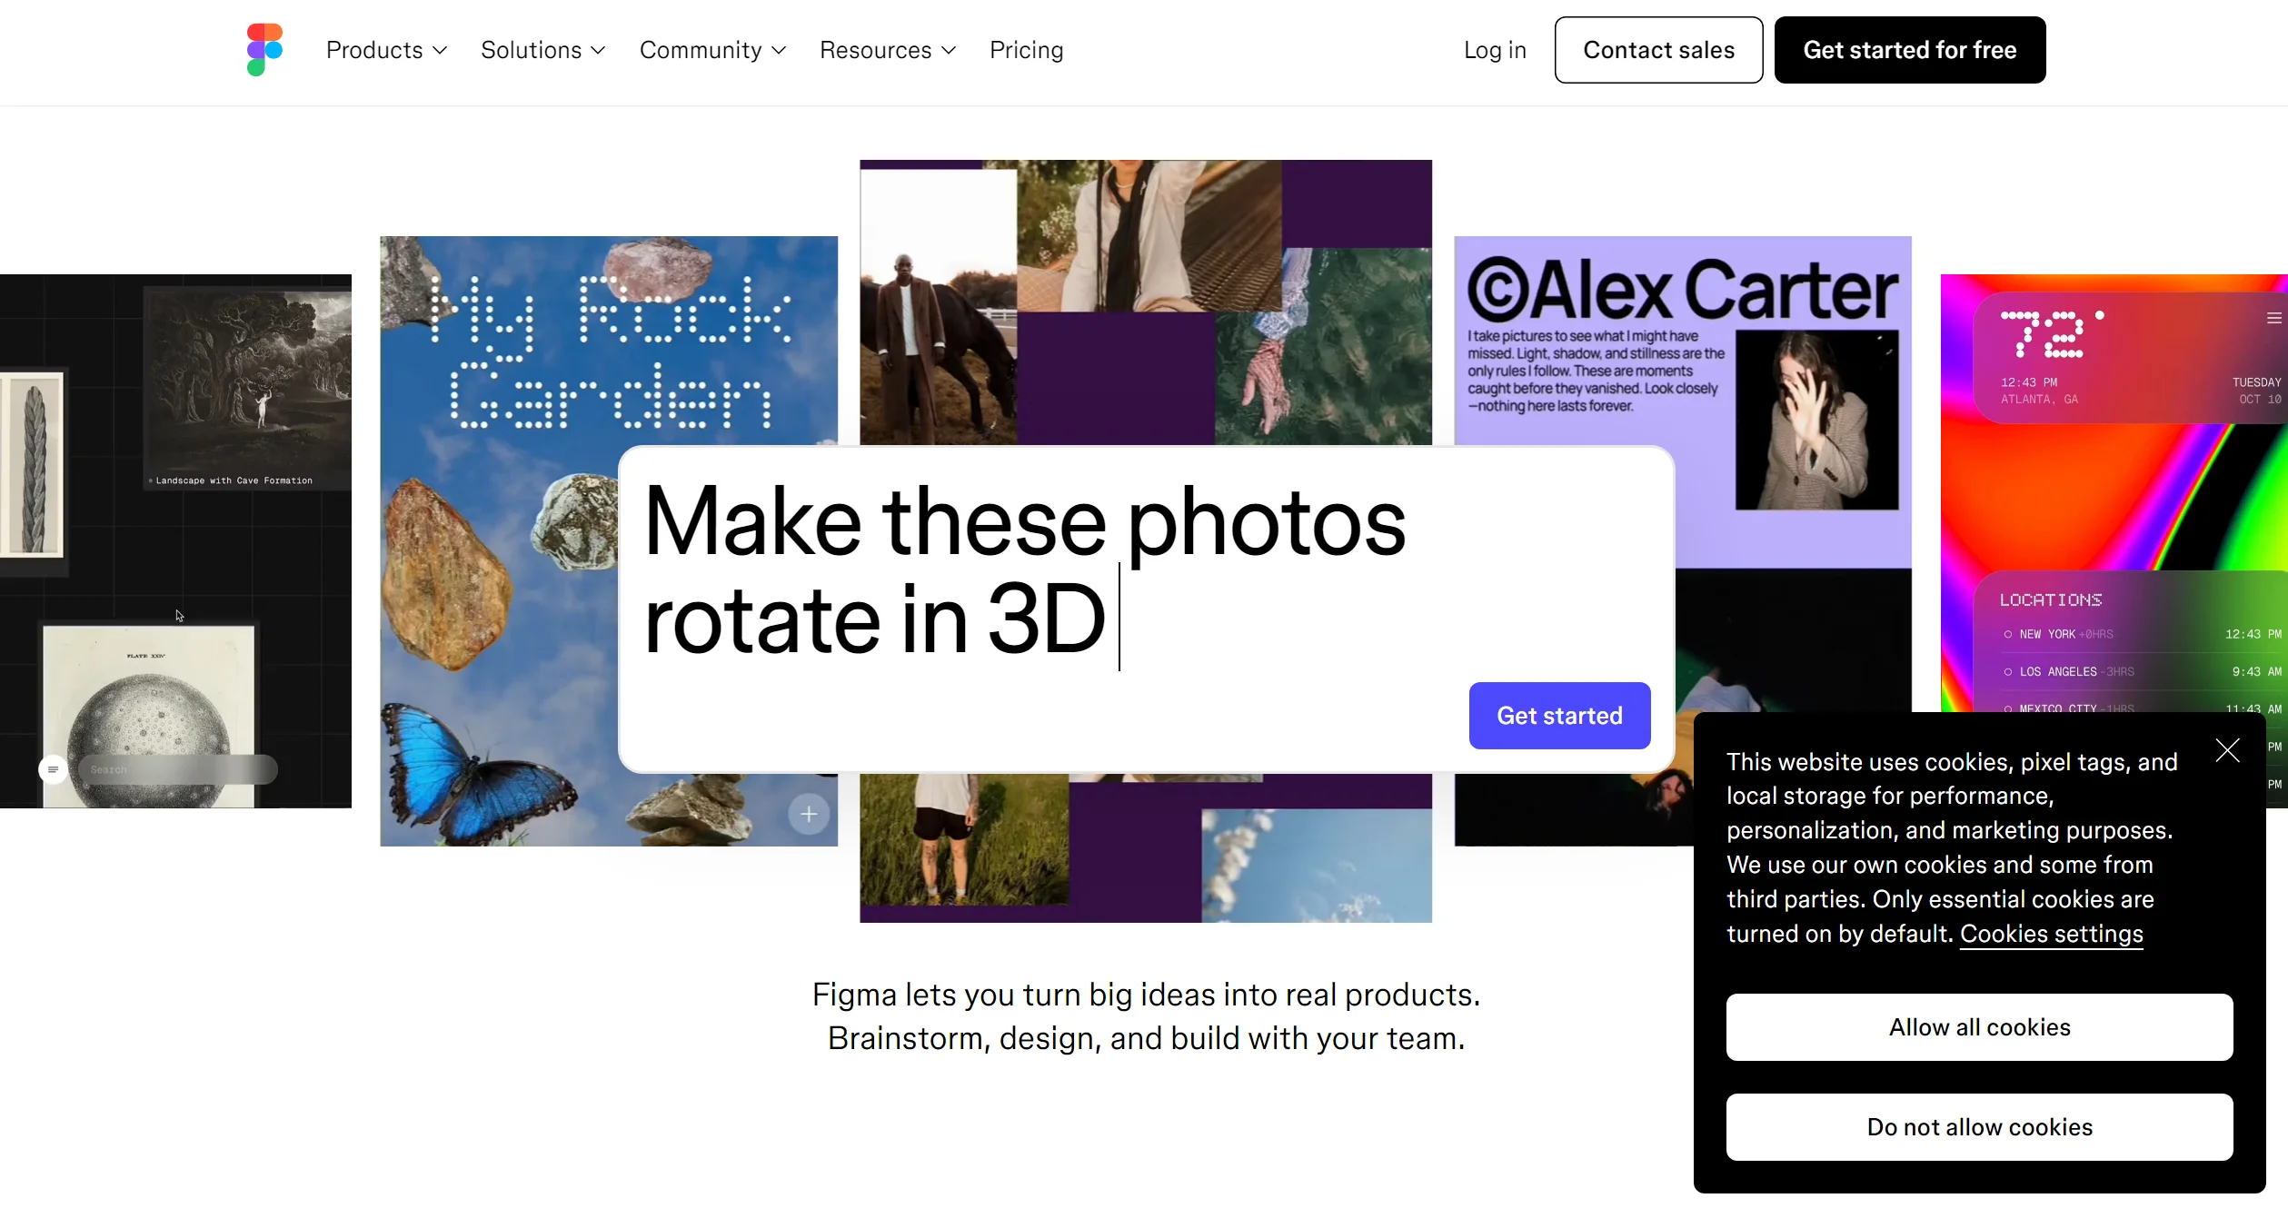Select the New York location radio circle
The height and width of the screenshot is (1218, 2288).
click(x=2007, y=634)
